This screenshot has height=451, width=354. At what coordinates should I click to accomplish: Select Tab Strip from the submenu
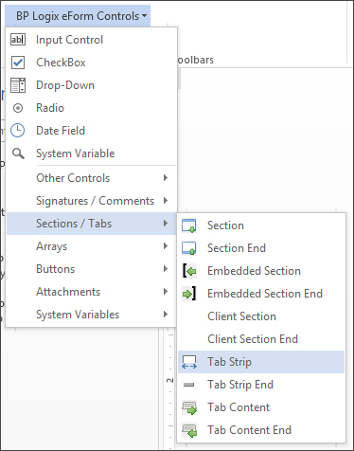click(261, 362)
